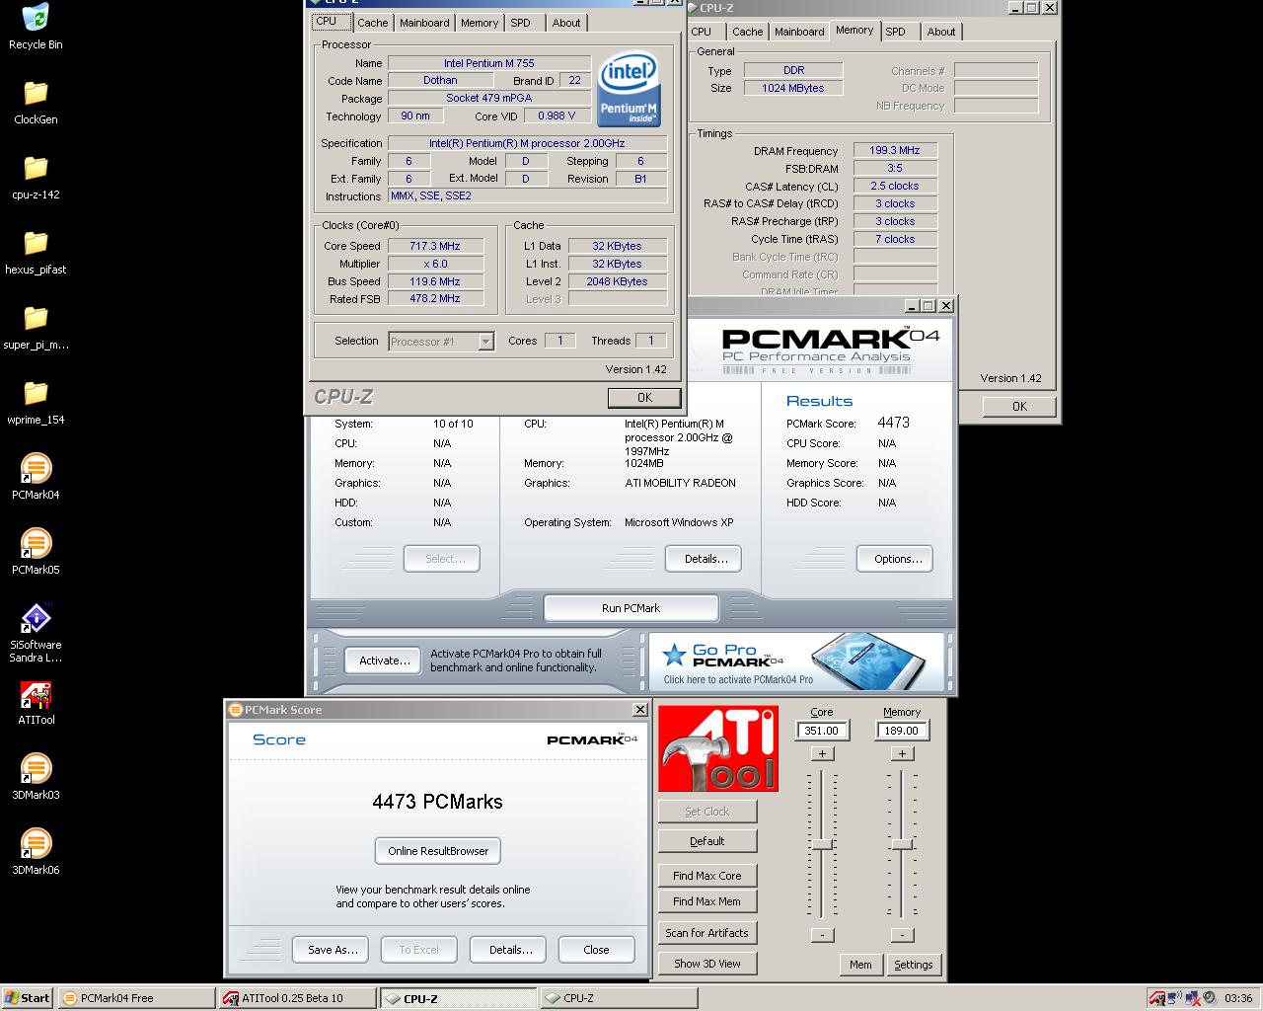The image size is (1263, 1011).
Task: Open system Details... in PCMark04 window
Action: point(706,559)
